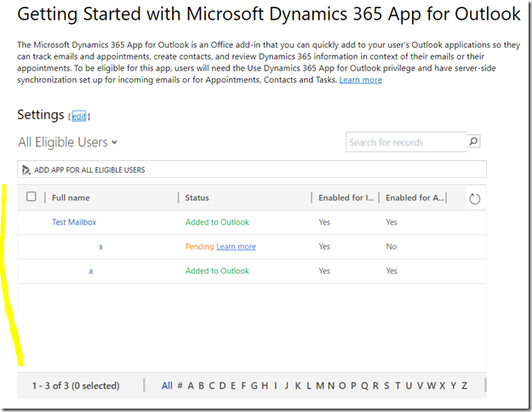Open Learn more link beside Pending status

[x=236, y=246]
